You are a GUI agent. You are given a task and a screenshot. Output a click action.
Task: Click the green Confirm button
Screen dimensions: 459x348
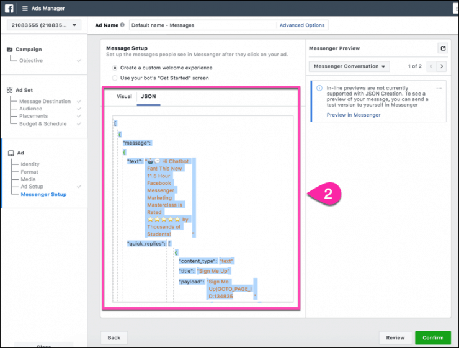click(x=433, y=337)
